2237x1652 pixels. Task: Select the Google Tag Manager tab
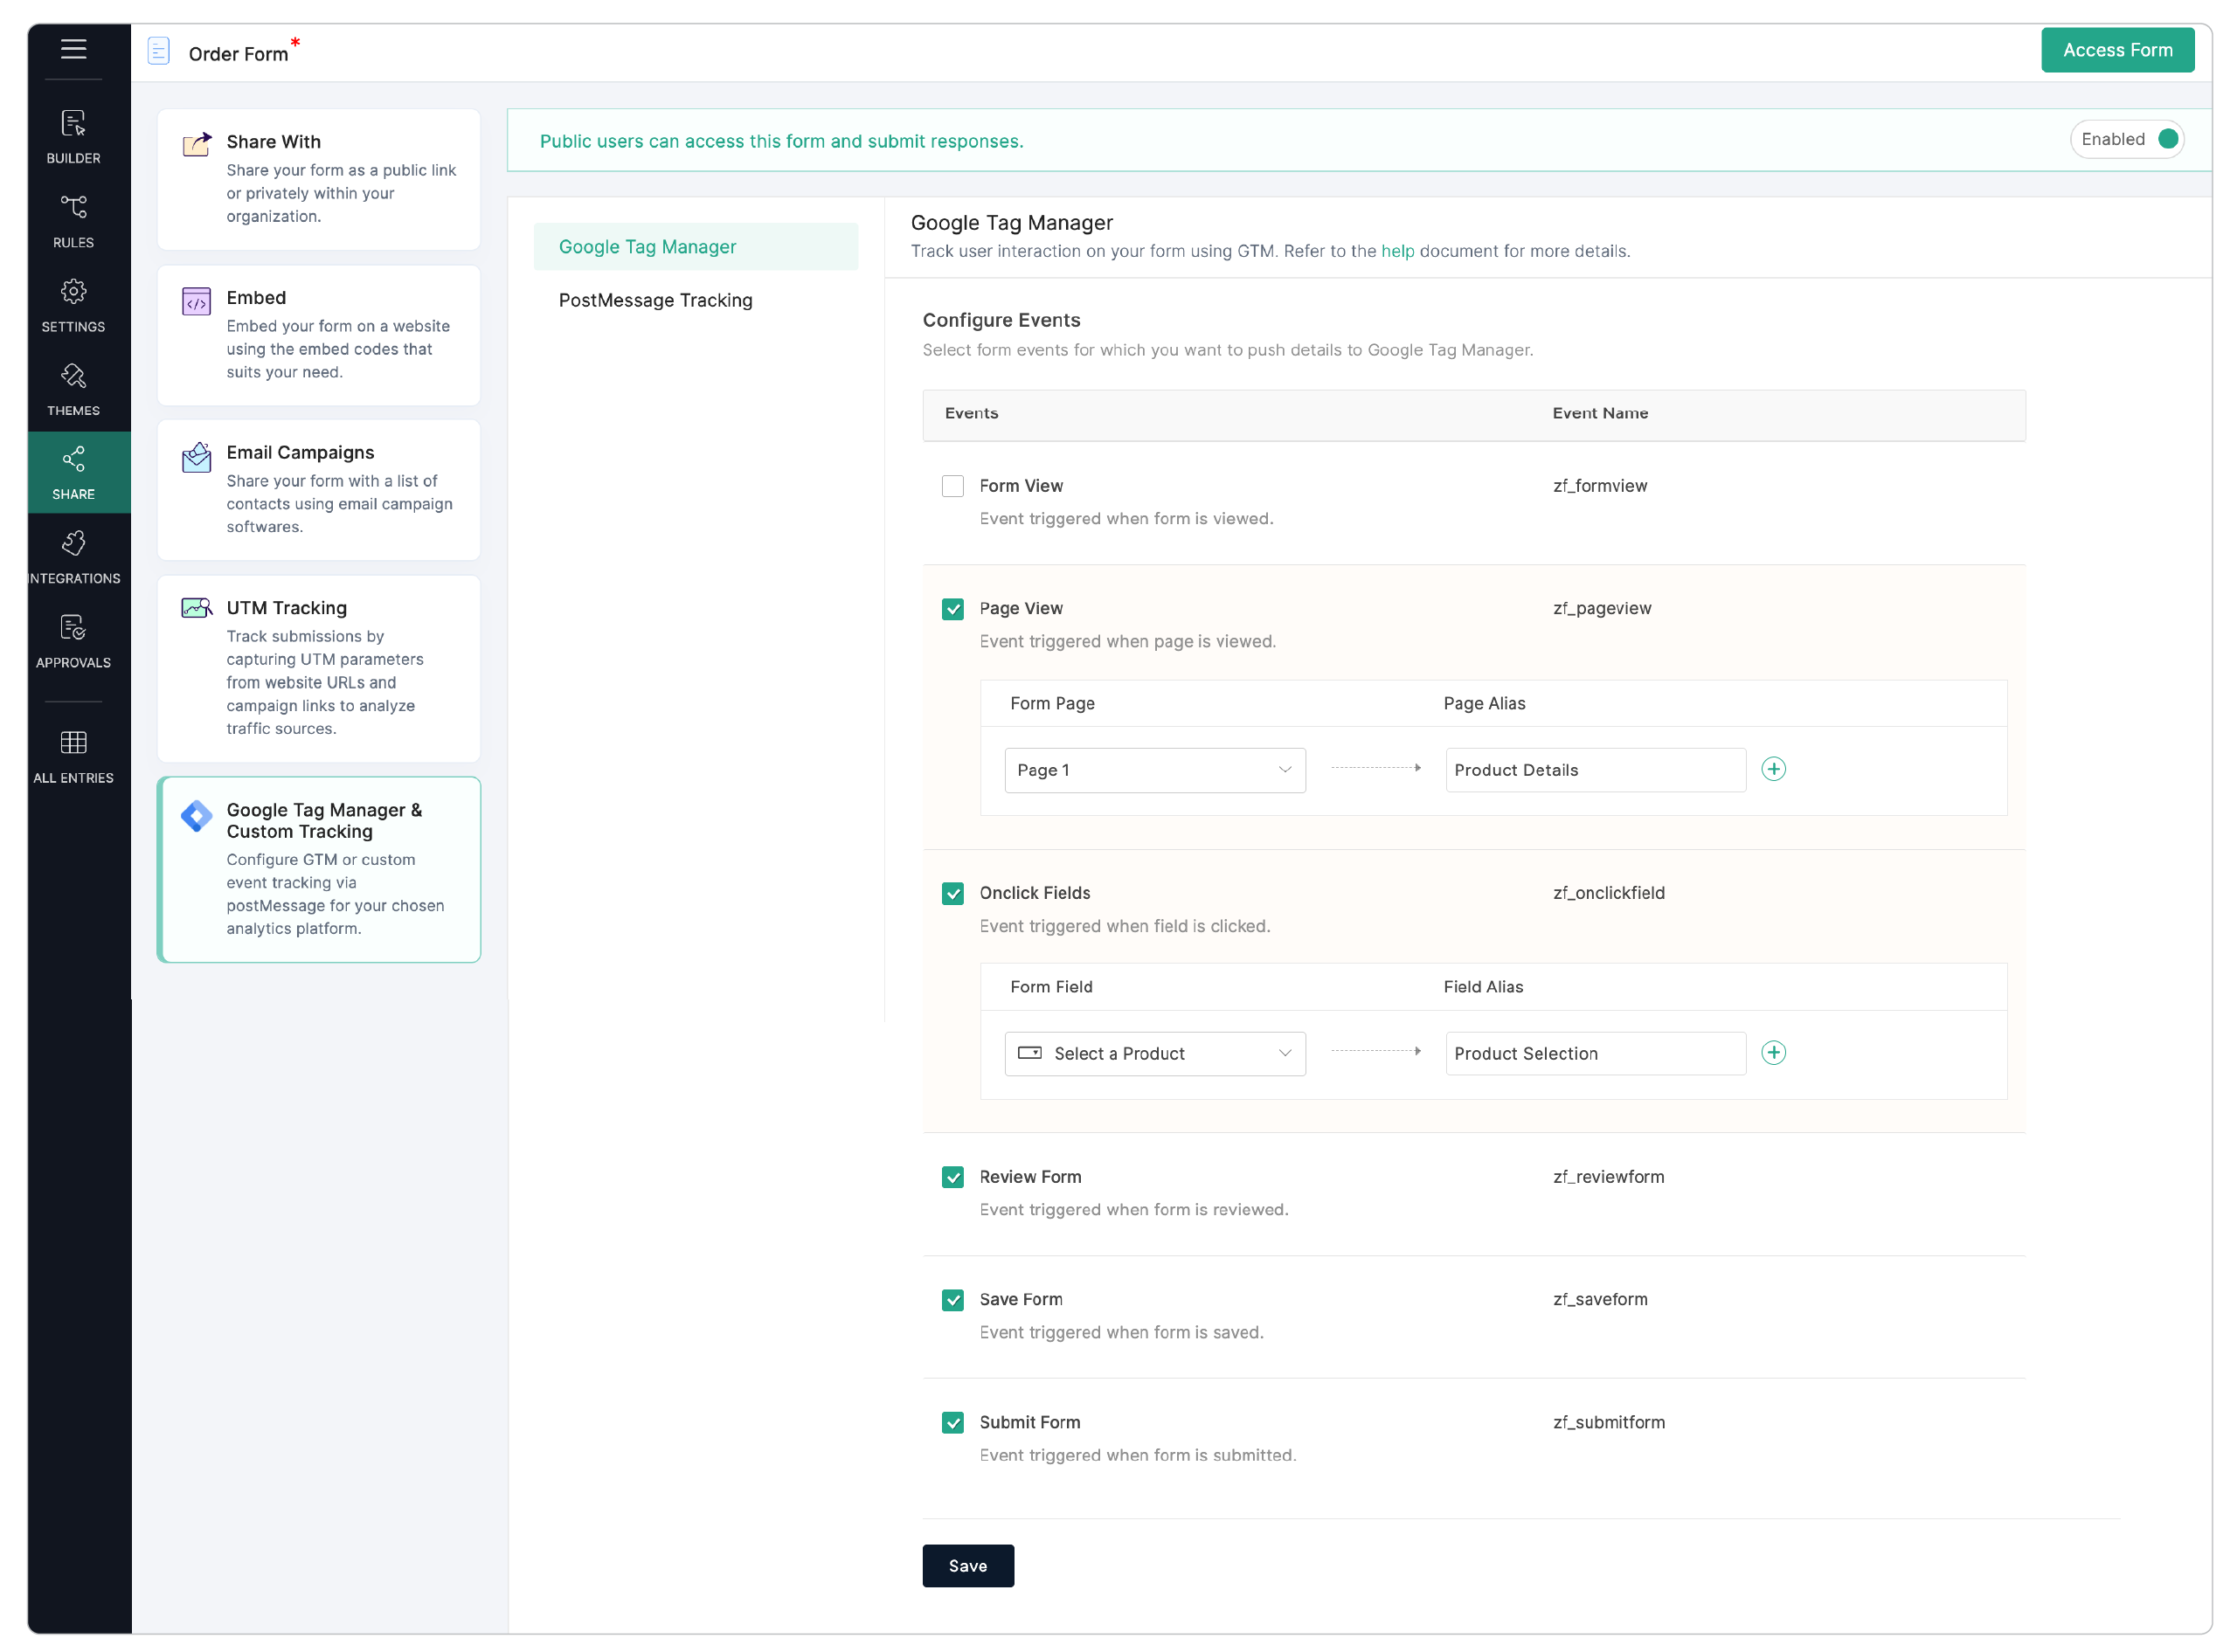tap(647, 246)
